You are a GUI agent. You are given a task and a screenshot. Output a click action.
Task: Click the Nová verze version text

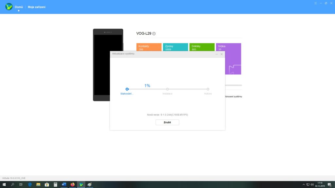point(167,115)
